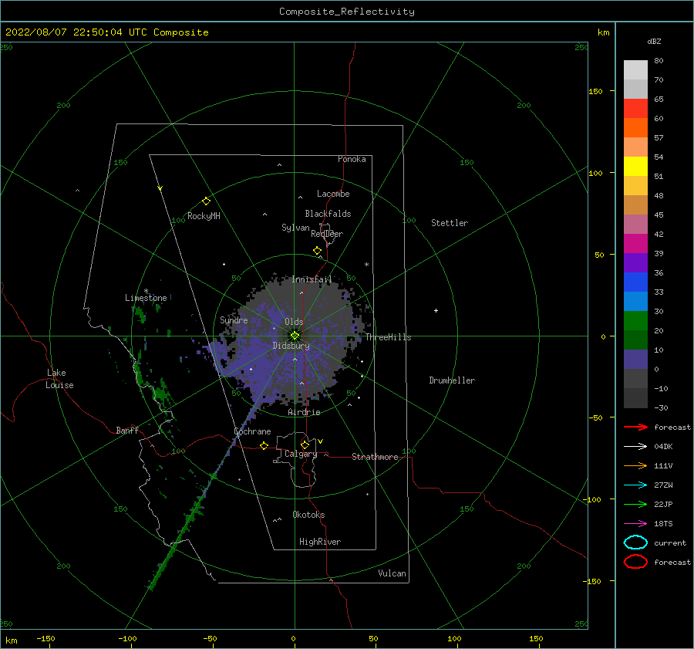This screenshot has height=649, width=694.
Task: Select the cyan 27ZW arrow icon
Action: click(x=635, y=485)
